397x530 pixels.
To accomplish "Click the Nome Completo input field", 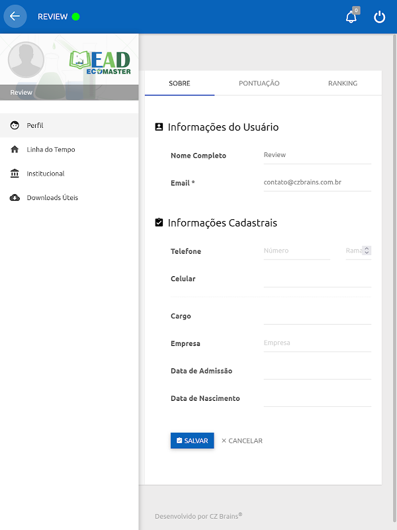I will [317, 155].
